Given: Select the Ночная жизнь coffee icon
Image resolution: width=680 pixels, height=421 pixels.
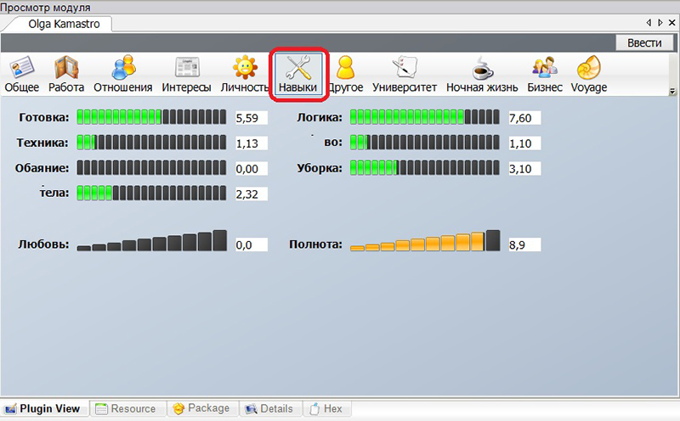Looking at the screenshot, I should [484, 68].
